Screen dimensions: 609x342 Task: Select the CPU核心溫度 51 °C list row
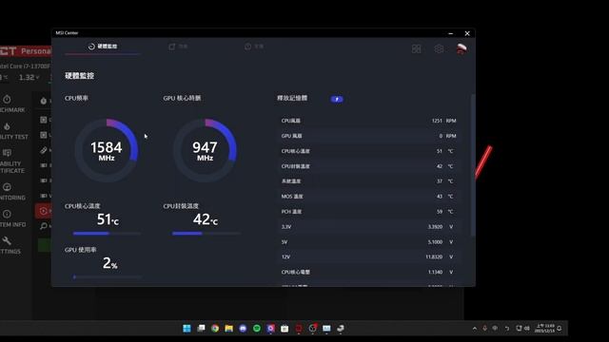368,151
